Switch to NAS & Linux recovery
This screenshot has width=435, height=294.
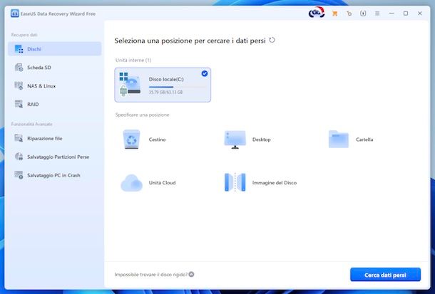tap(55, 86)
